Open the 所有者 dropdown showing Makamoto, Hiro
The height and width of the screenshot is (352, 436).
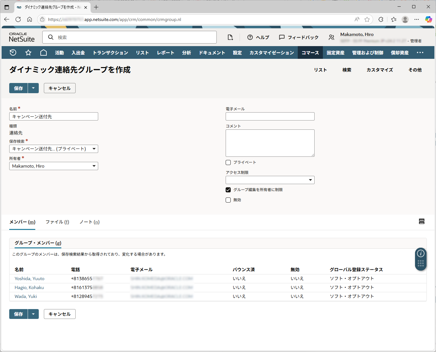[x=54, y=166]
